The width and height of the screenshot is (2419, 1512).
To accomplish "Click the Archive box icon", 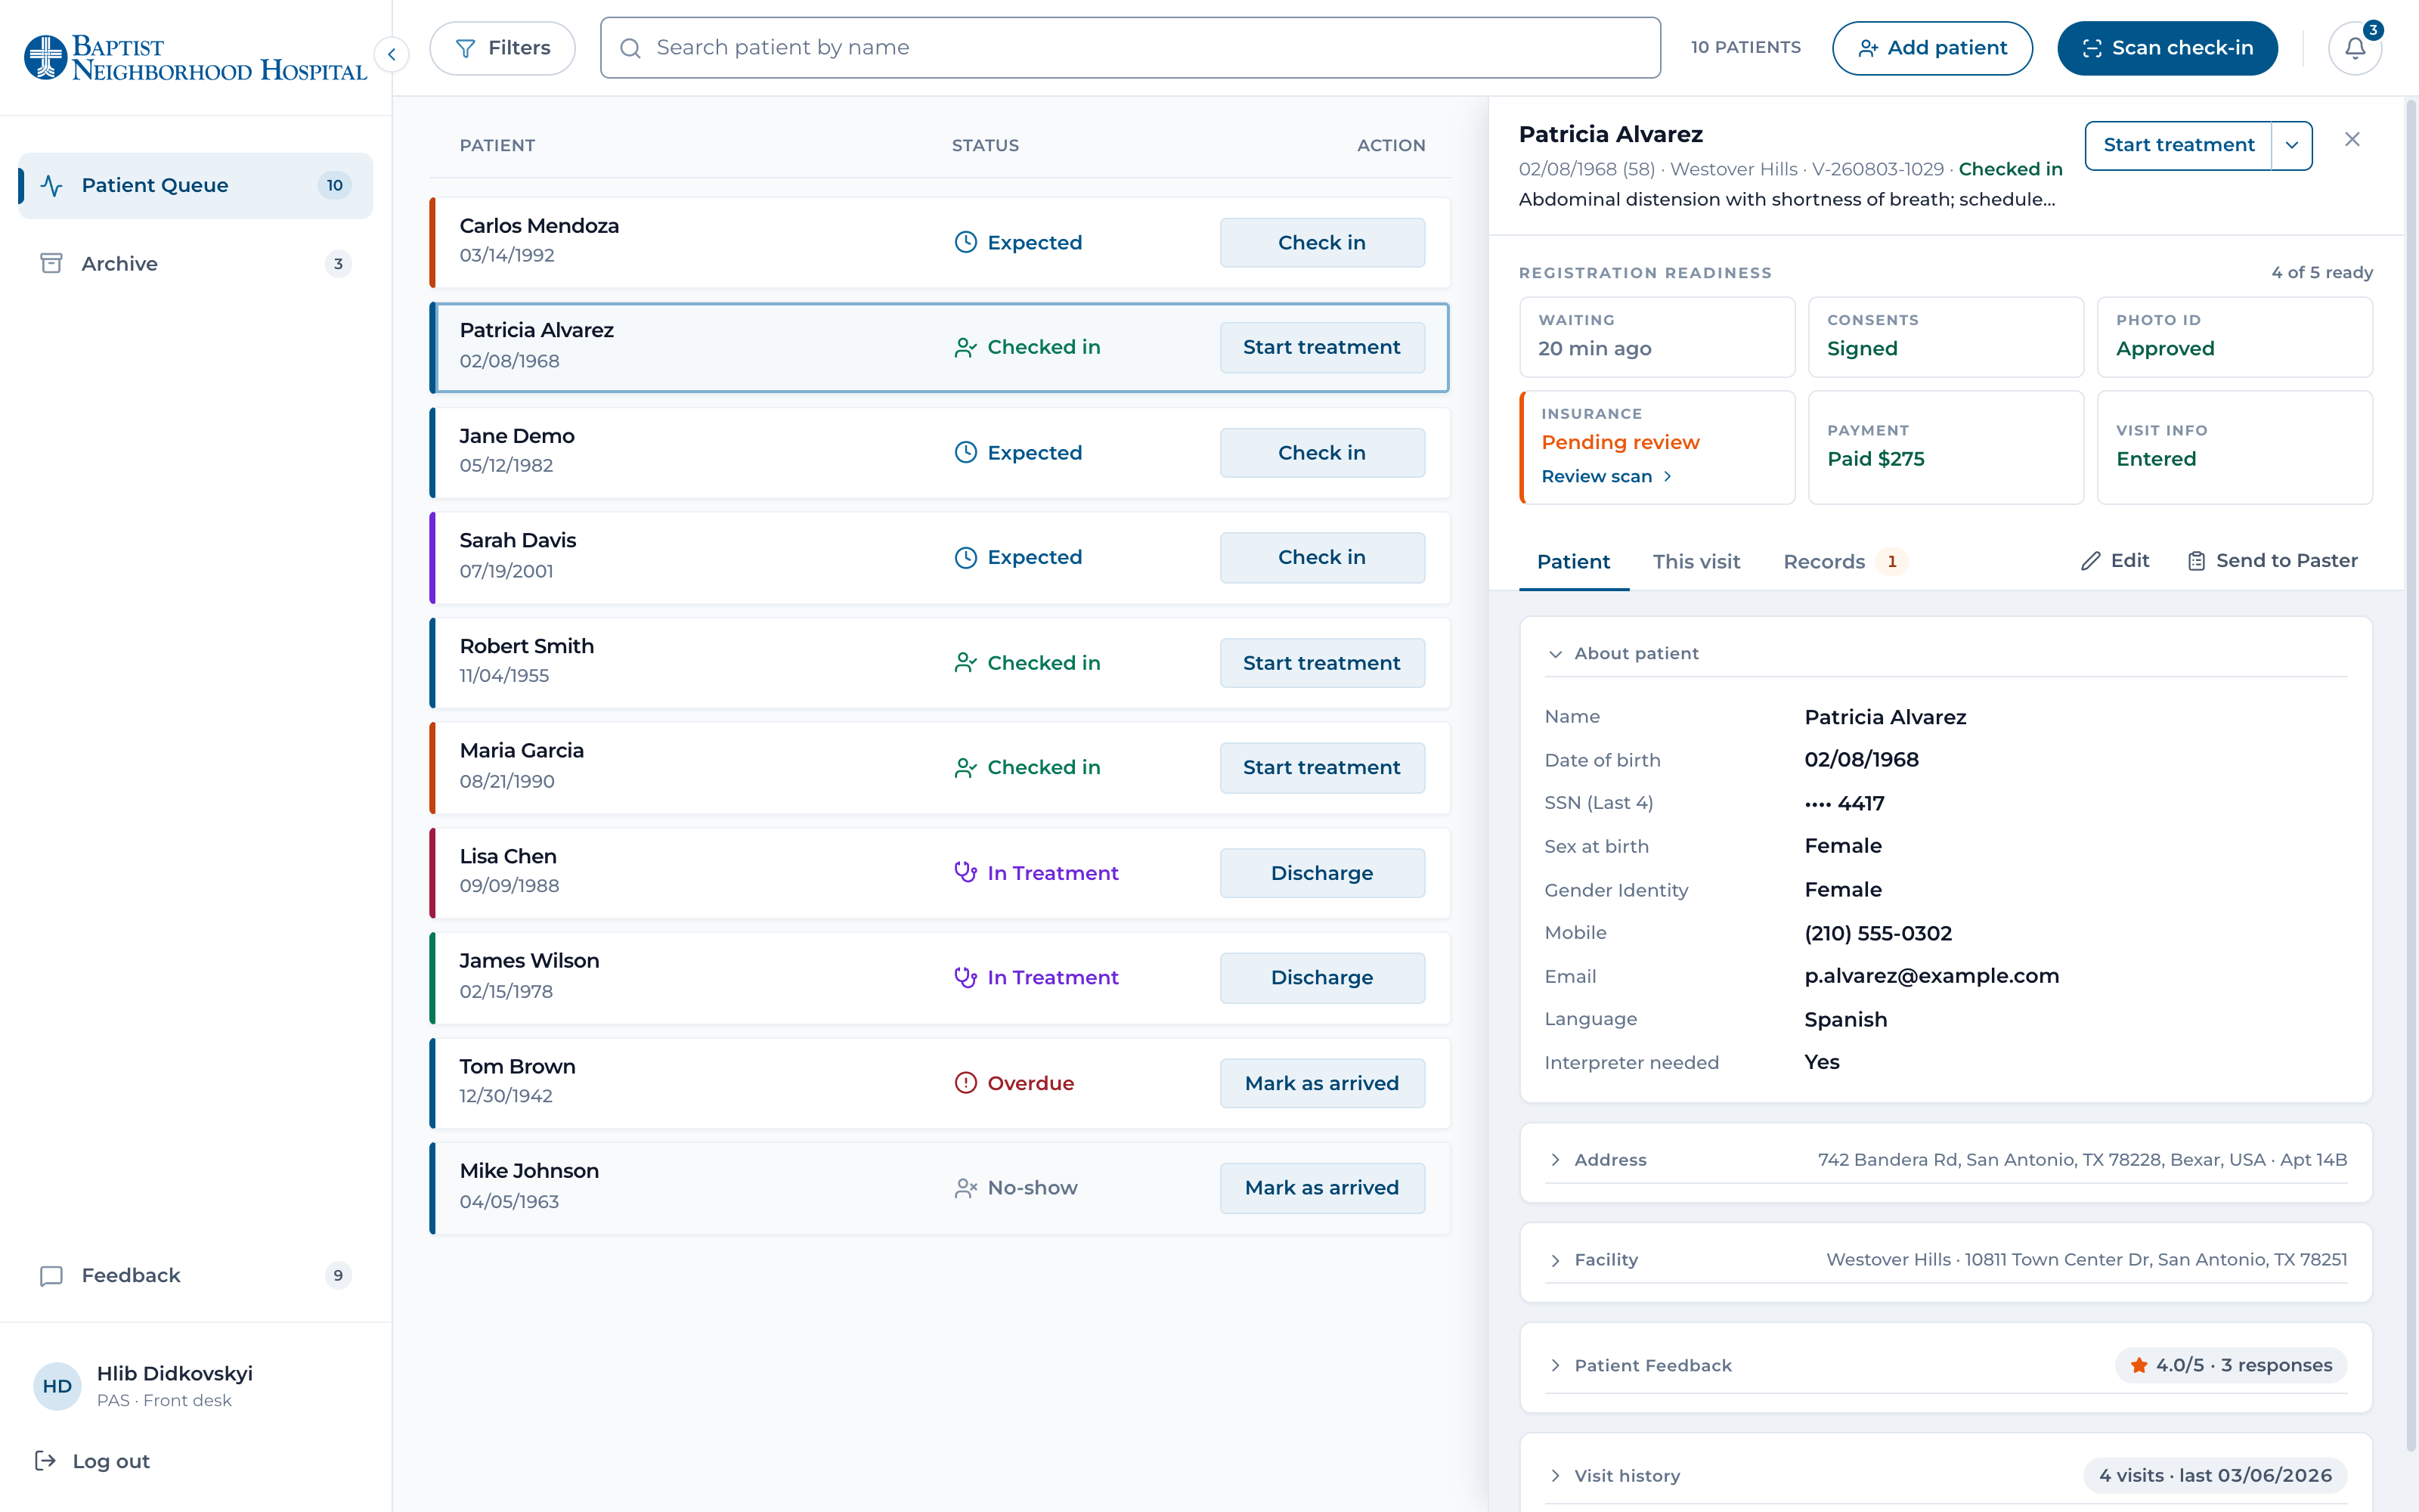I will coord(51,263).
